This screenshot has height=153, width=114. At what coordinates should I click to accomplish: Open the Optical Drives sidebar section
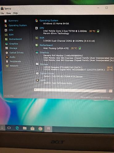(16, 53)
